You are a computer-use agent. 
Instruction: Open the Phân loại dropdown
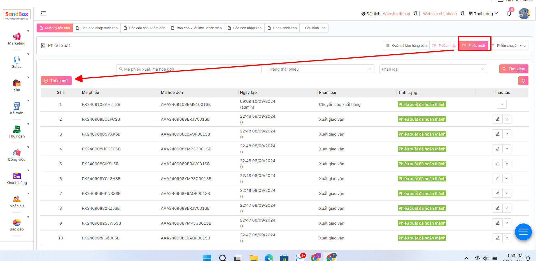[x=433, y=69]
